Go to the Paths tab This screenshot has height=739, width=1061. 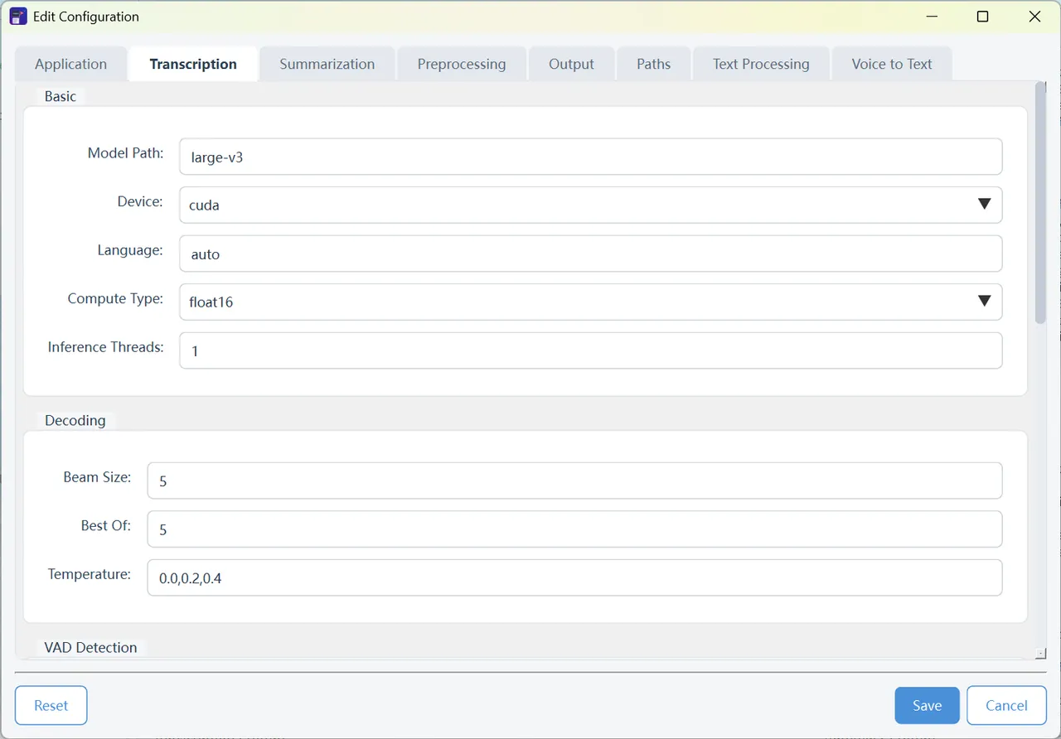[653, 64]
